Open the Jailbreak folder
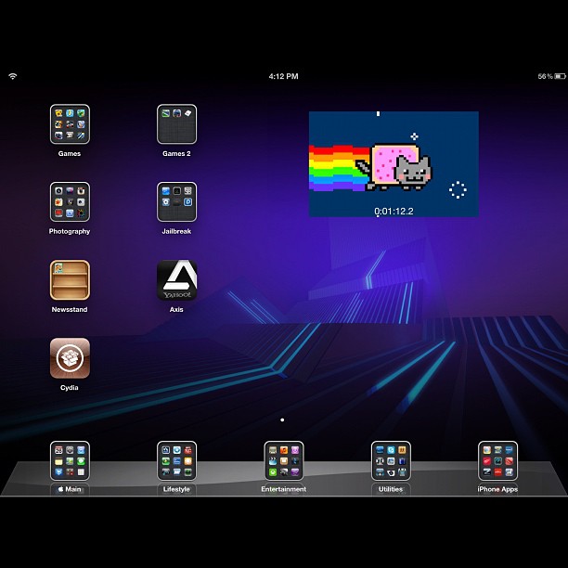Image resolution: width=568 pixels, height=568 pixels. (176, 201)
